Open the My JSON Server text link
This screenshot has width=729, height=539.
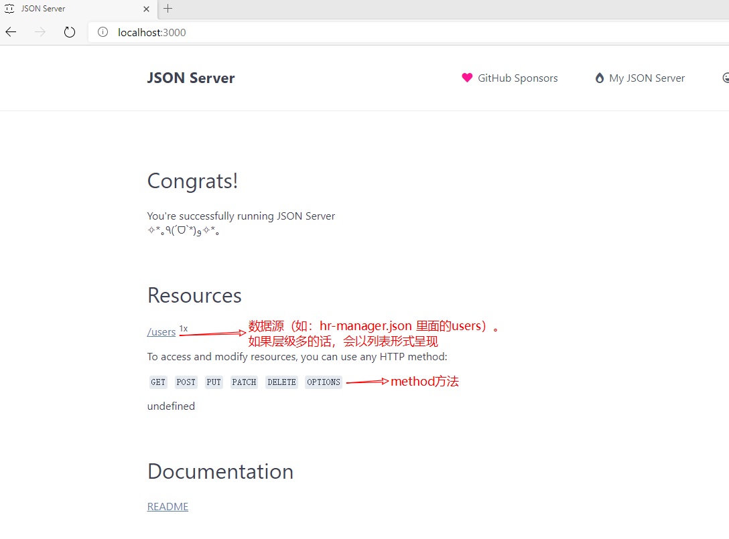click(647, 78)
